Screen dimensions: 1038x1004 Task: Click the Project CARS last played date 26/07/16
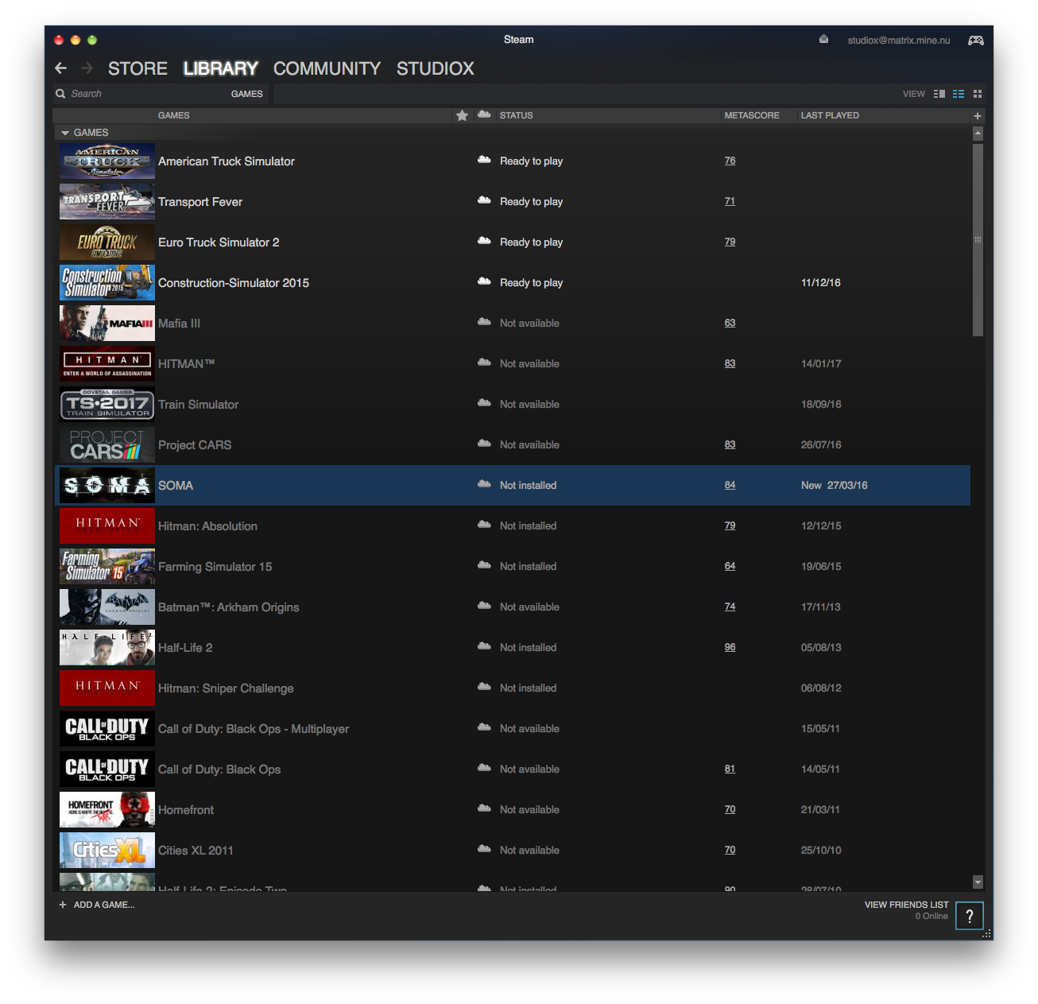coord(821,445)
